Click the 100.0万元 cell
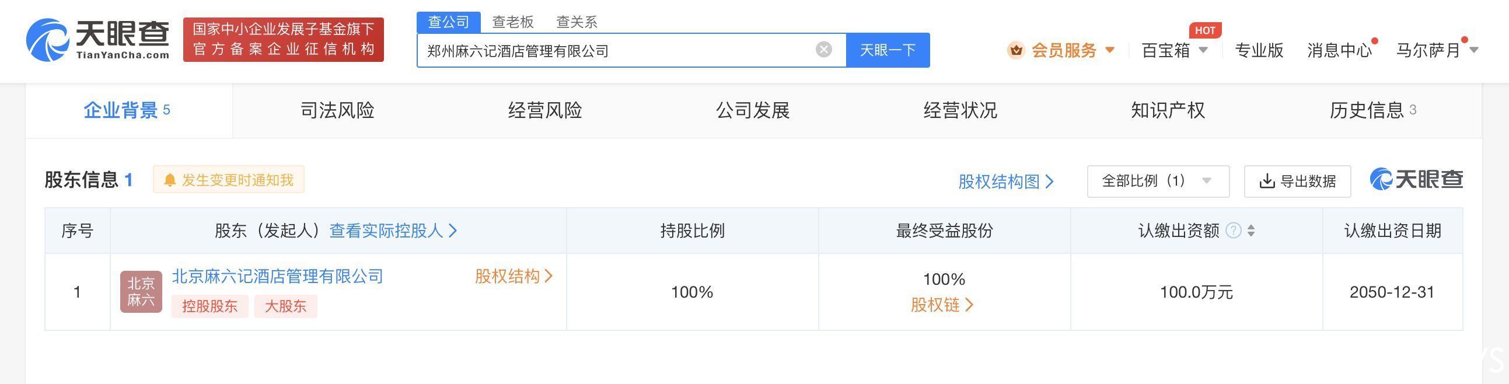This screenshot has height=384, width=1509. pos(1196,292)
